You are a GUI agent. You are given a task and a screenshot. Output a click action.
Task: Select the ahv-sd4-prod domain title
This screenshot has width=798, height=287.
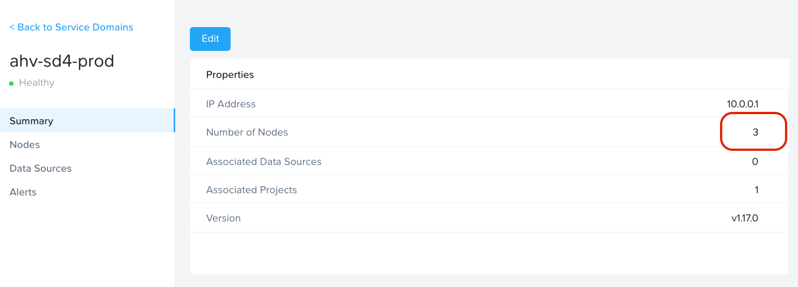tap(62, 61)
